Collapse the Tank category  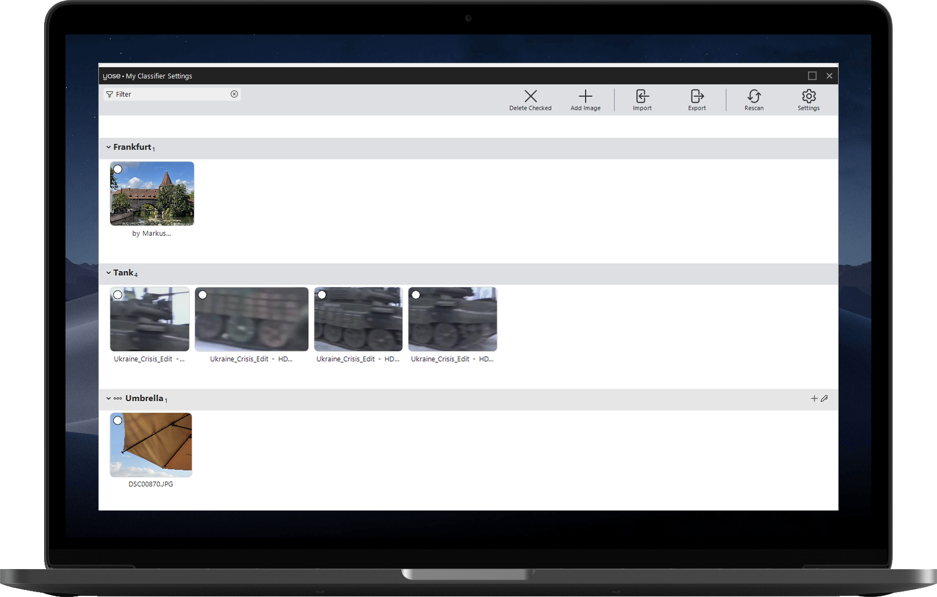pos(108,273)
